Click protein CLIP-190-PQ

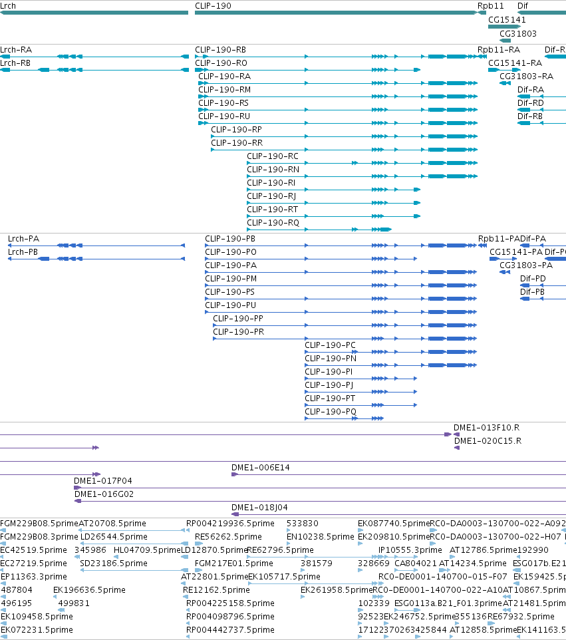(331, 412)
